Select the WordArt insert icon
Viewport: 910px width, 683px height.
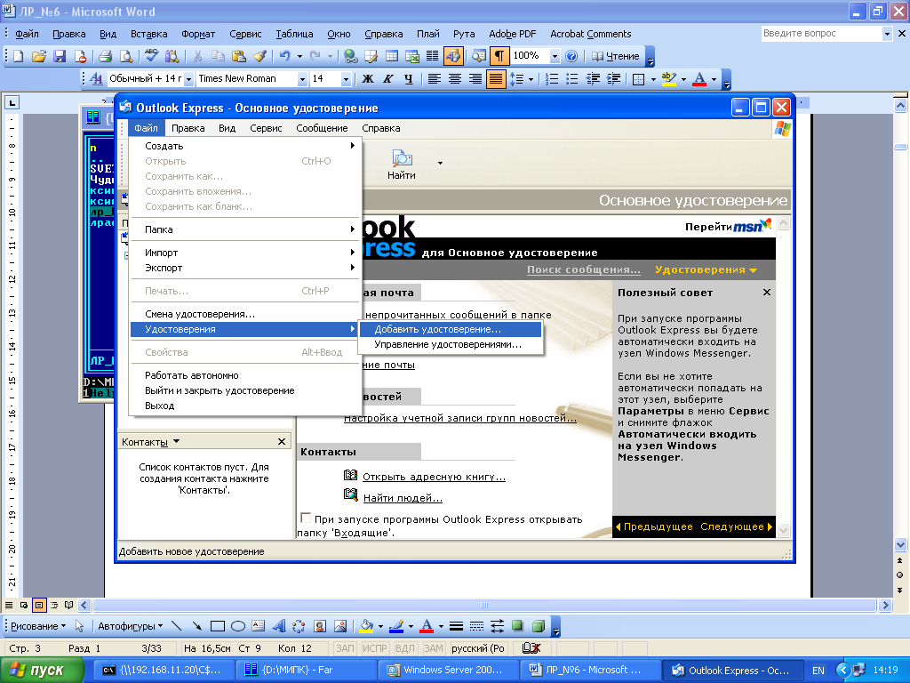click(x=279, y=626)
